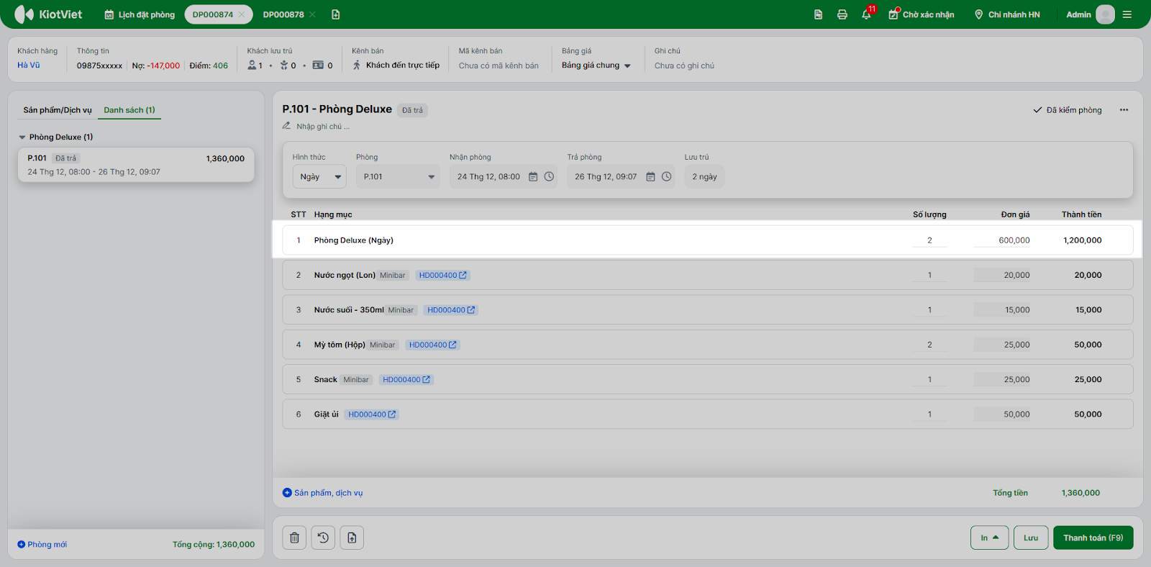
Task: Open the check-in time clock icon
Action: (549, 177)
